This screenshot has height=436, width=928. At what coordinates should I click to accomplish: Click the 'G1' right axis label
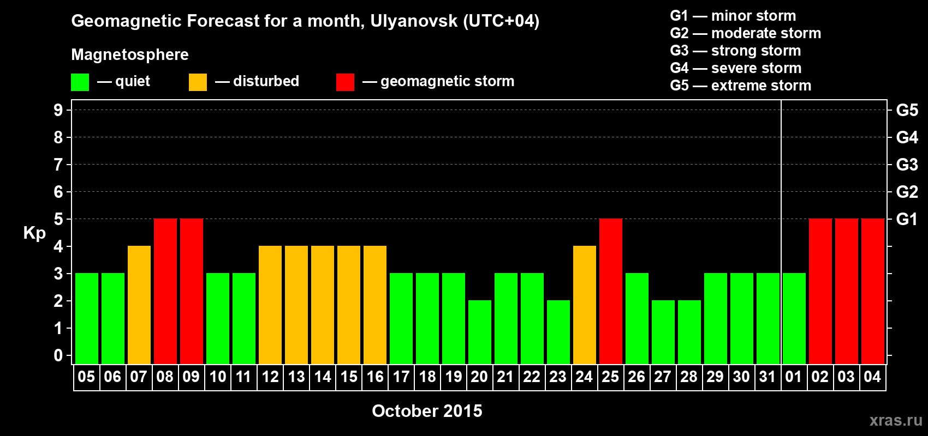907,219
